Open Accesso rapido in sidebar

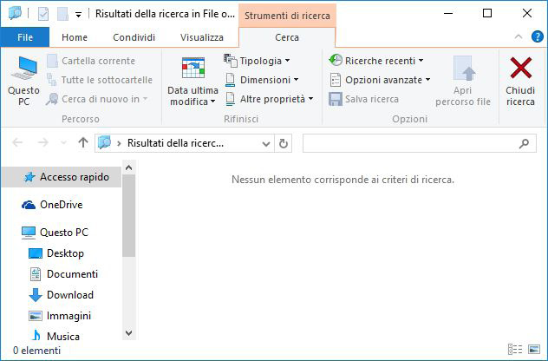pos(74,177)
